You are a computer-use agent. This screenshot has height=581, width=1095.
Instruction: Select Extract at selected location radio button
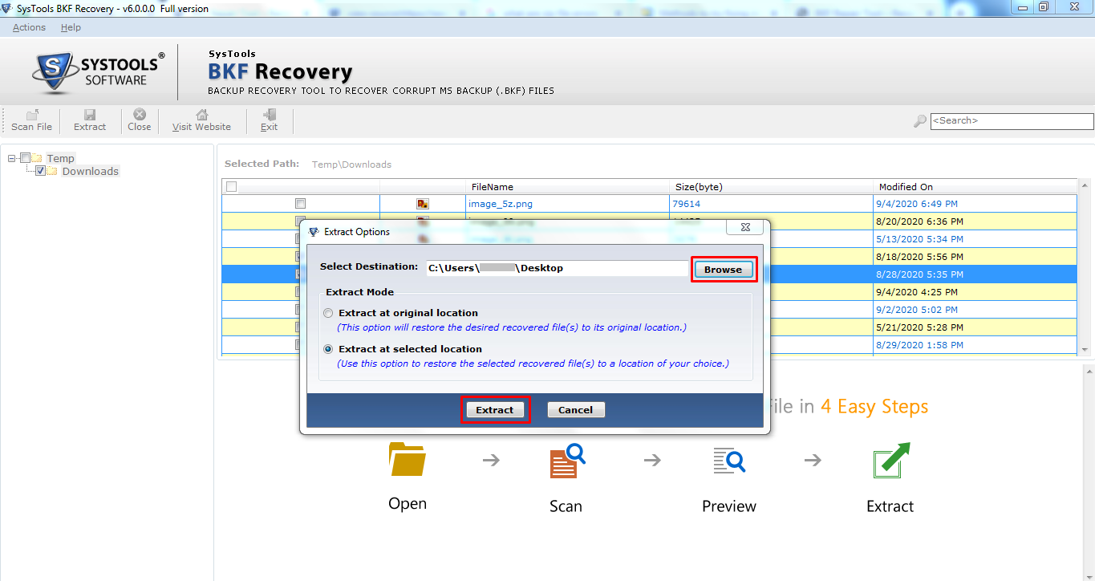[327, 349]
